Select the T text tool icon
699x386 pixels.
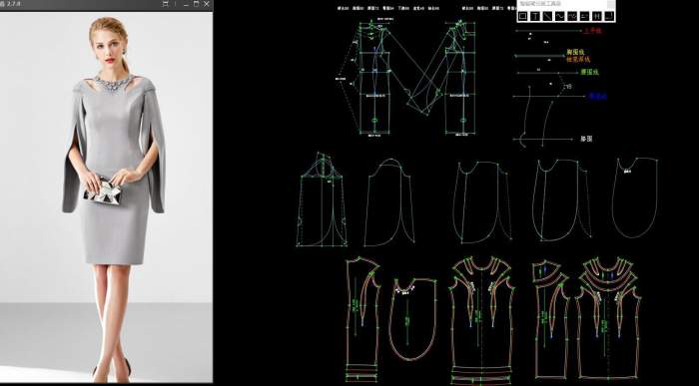tap(535, 17)
